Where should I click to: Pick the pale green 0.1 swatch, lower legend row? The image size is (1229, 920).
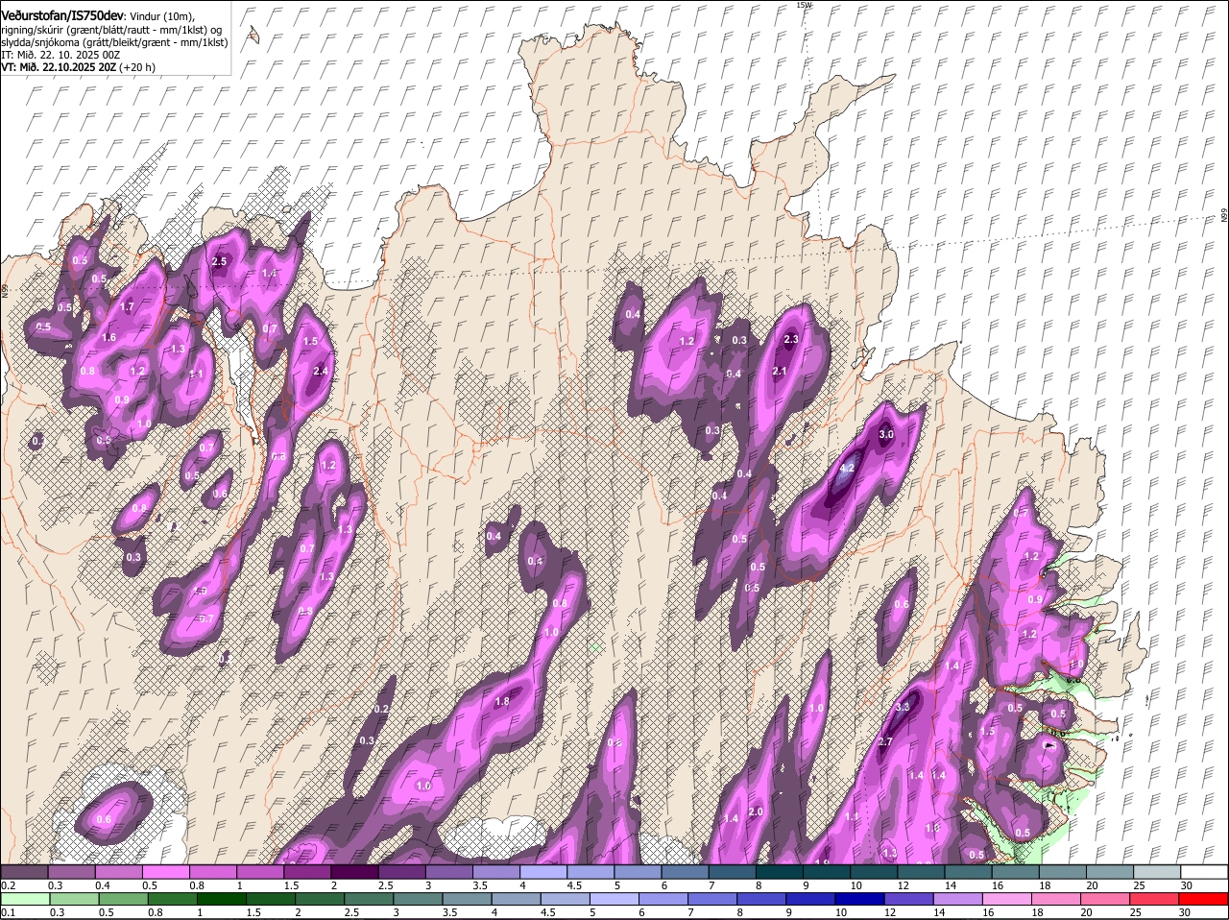point(24,899)
